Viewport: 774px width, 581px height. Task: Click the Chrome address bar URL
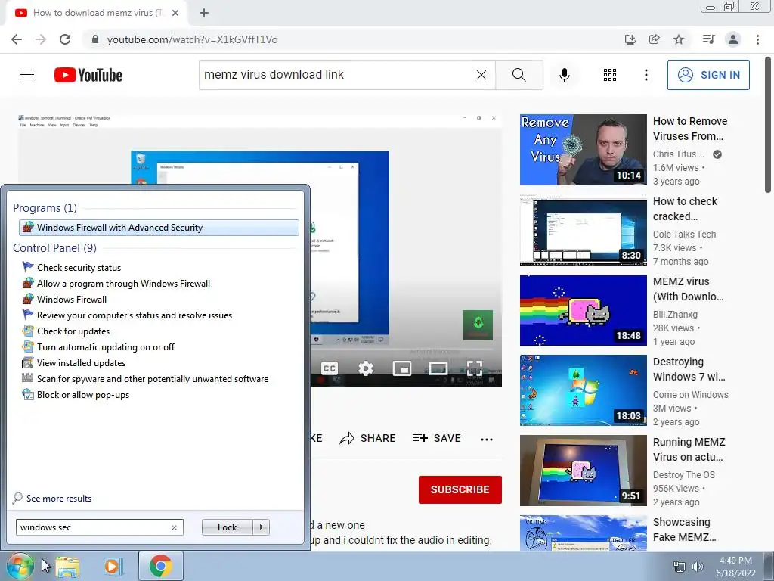(x=193, y=39)
